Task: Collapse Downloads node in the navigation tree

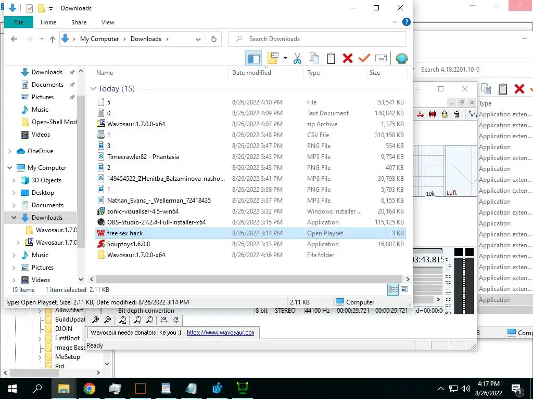Action: click(x=14, y=218)
